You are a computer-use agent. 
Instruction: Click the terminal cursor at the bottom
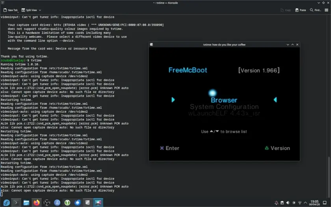[x=2, y=194]
